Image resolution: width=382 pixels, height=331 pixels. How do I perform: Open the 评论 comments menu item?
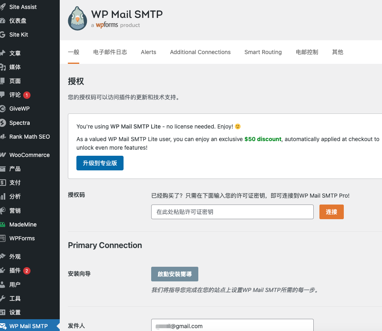[x=15, y=95]
